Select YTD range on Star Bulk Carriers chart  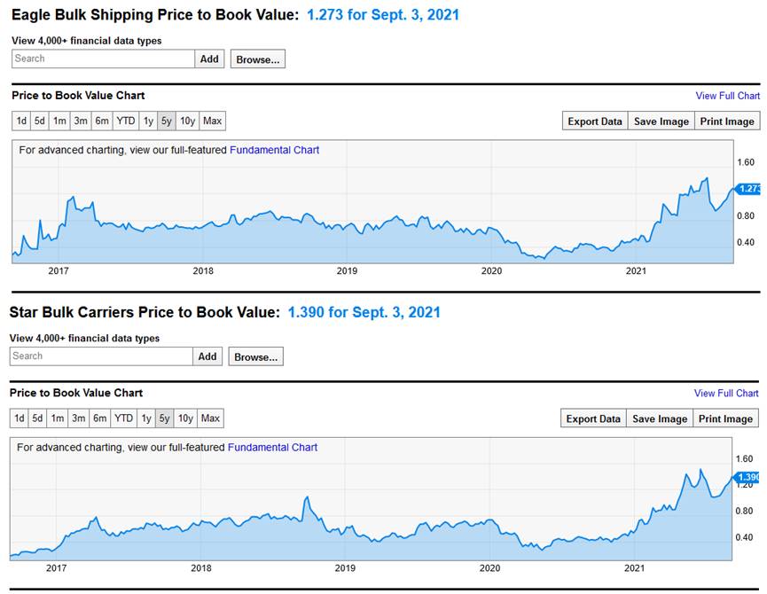tap(124, 418)
